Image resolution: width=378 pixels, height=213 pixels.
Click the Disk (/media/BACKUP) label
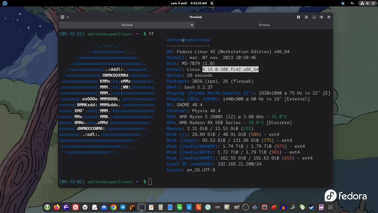click(x=192, y=146)
